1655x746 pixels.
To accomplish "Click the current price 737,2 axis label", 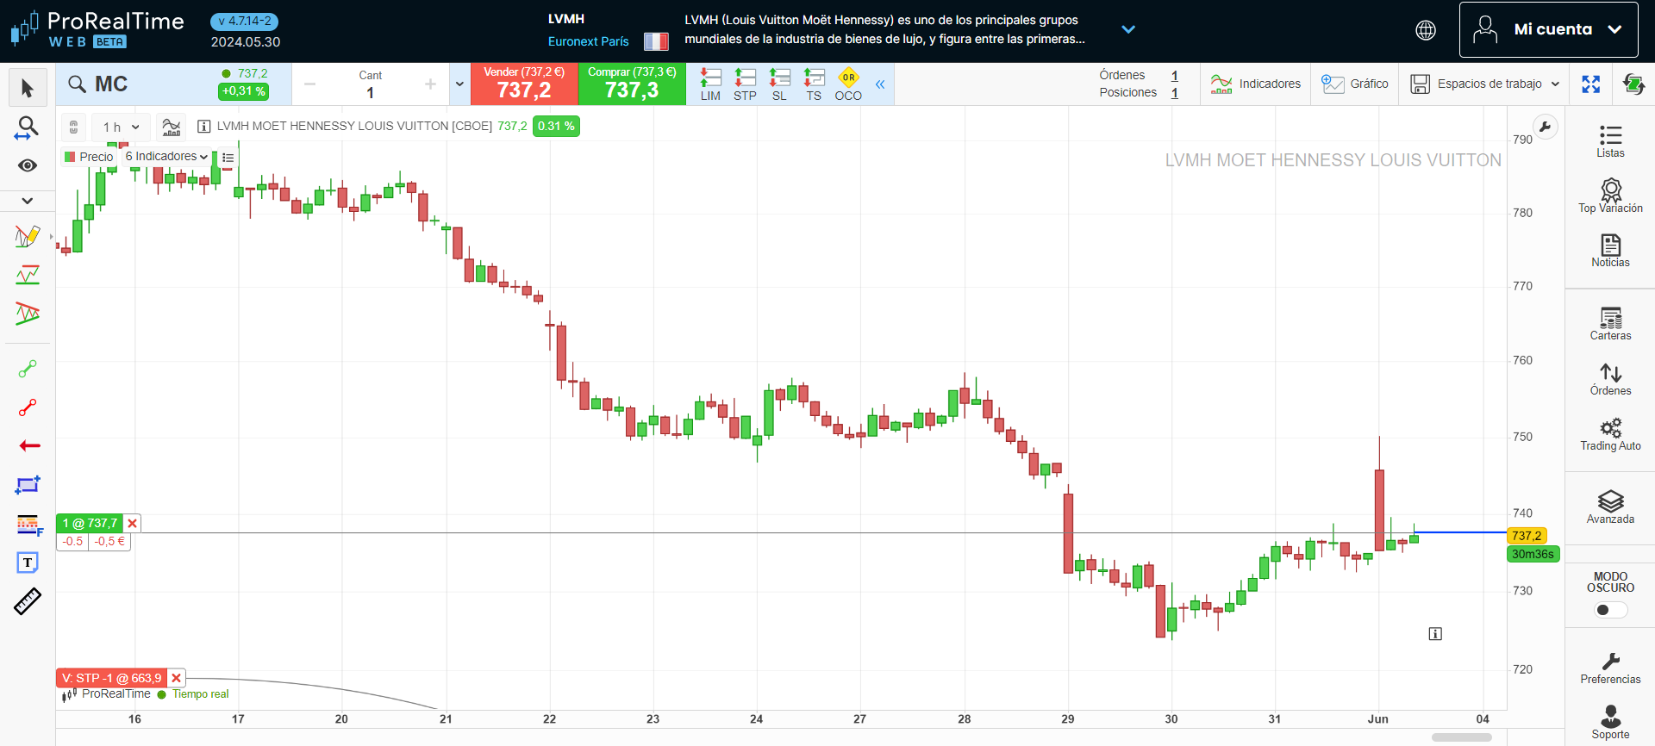I will [1527, 536].
